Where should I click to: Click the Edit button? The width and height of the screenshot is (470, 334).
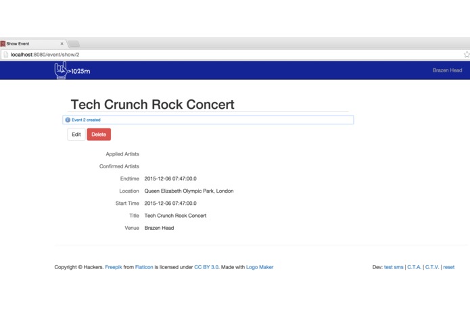tap(76, 135)
